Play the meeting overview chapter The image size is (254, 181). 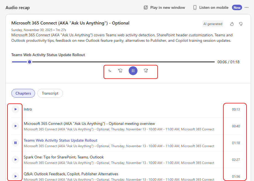pos(15,126)
